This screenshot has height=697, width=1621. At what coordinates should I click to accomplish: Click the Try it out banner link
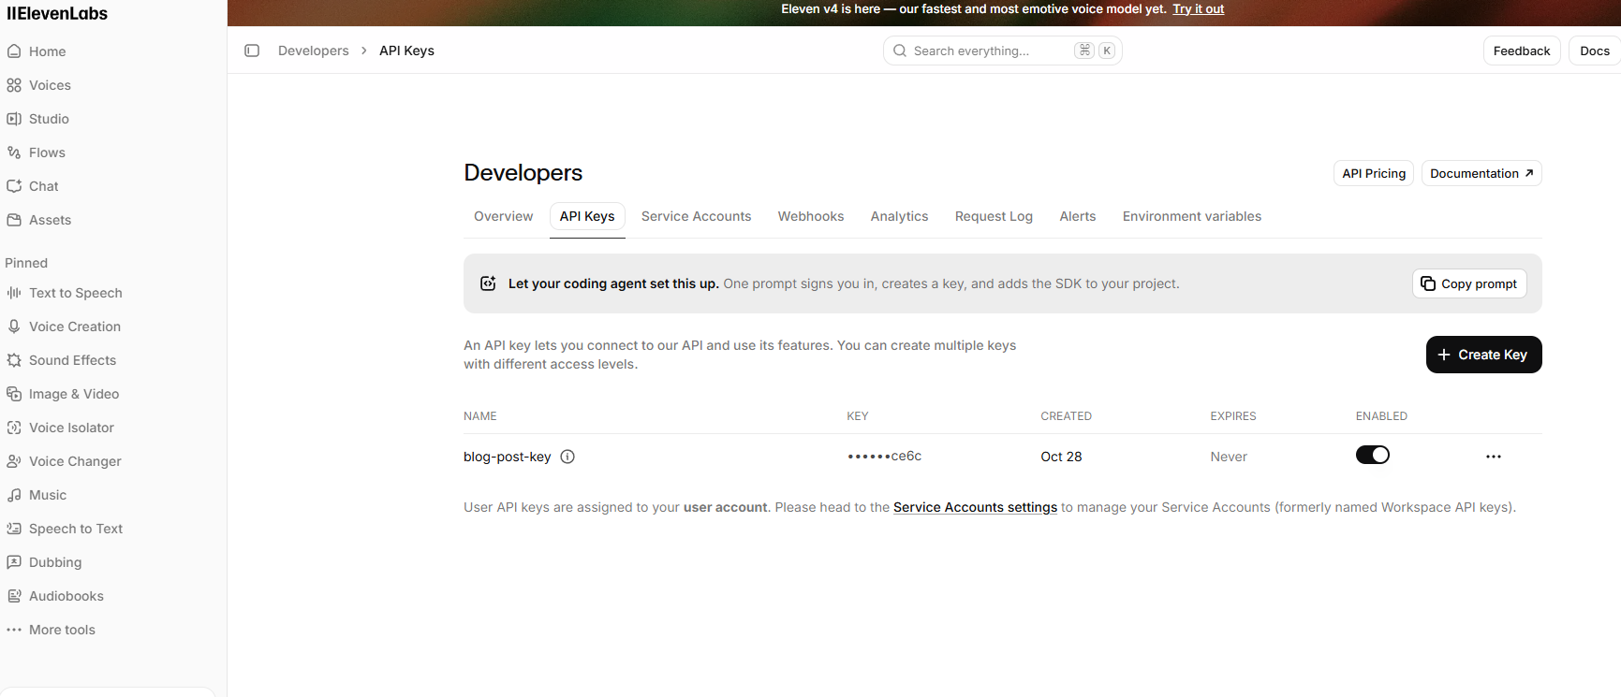click(1198, 9)
